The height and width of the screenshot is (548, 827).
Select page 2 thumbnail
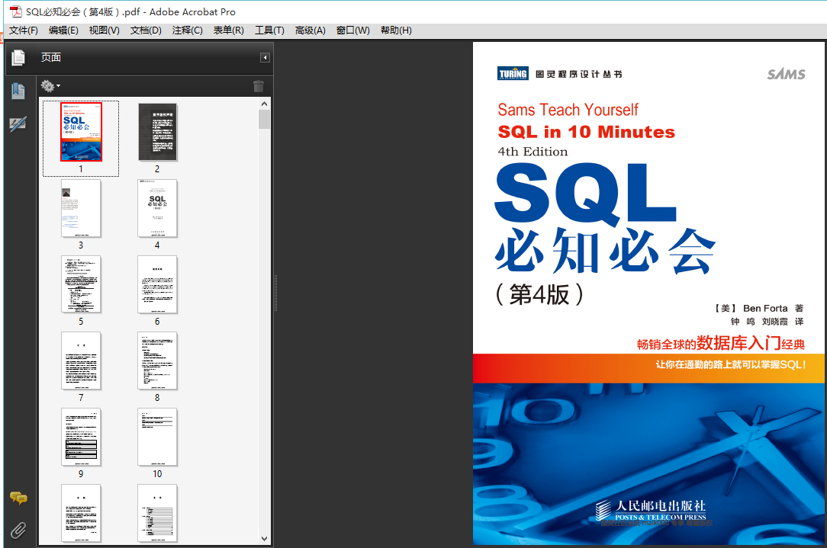coord(157,132)
